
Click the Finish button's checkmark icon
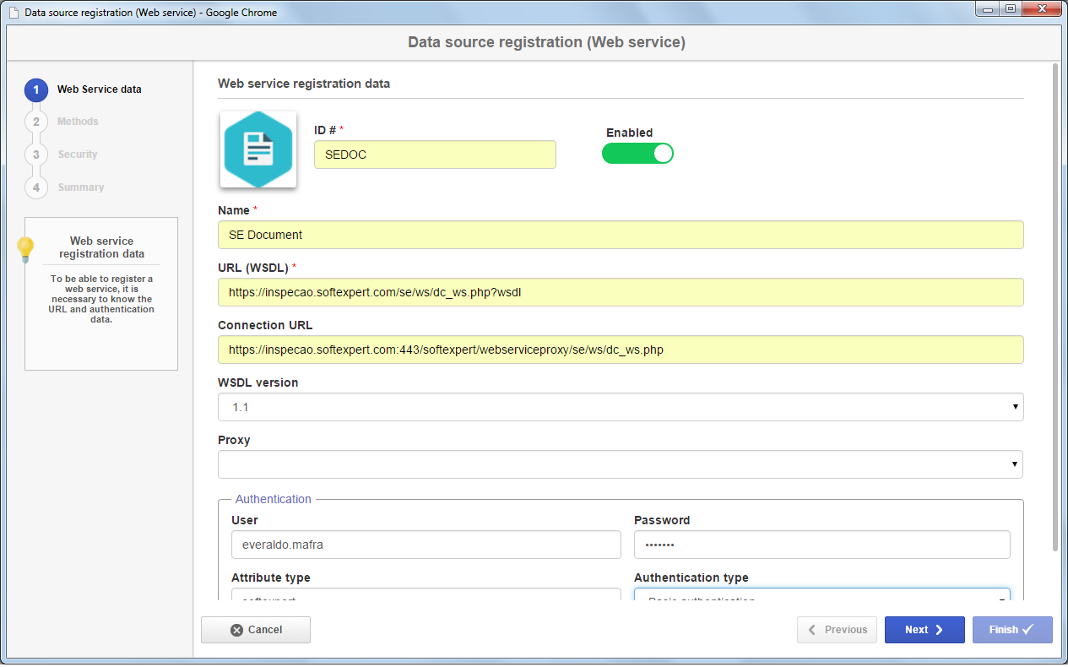coord(1027,630)
